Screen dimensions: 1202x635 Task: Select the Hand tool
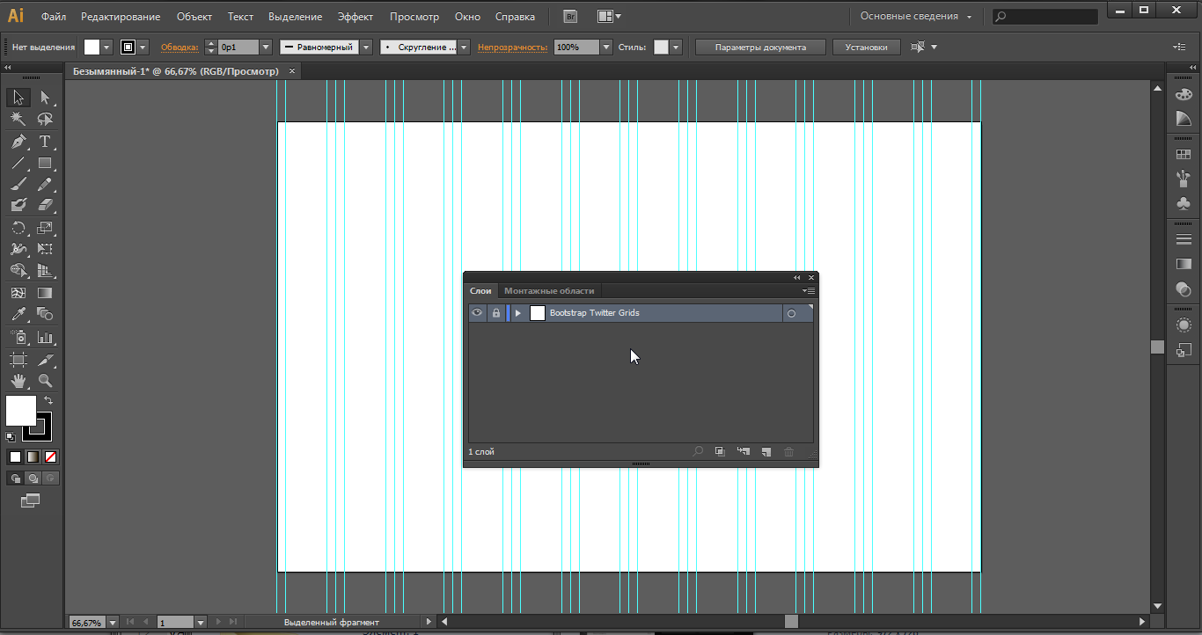click(x=18, y=381)
